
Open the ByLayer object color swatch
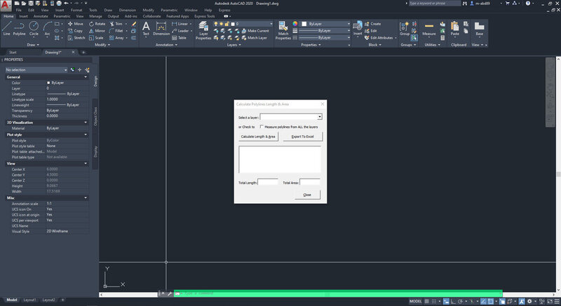325,24
